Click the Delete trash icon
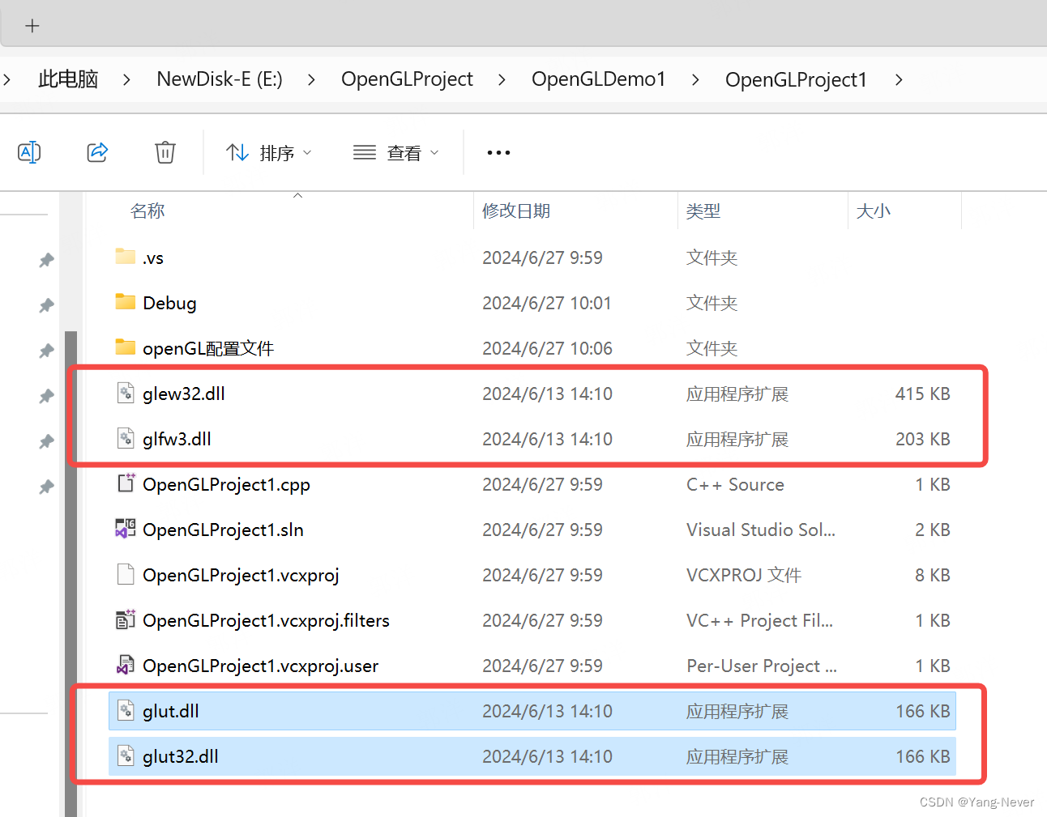Image resolution: width=1047 pixels, height=817 pixels. point(165,152)
